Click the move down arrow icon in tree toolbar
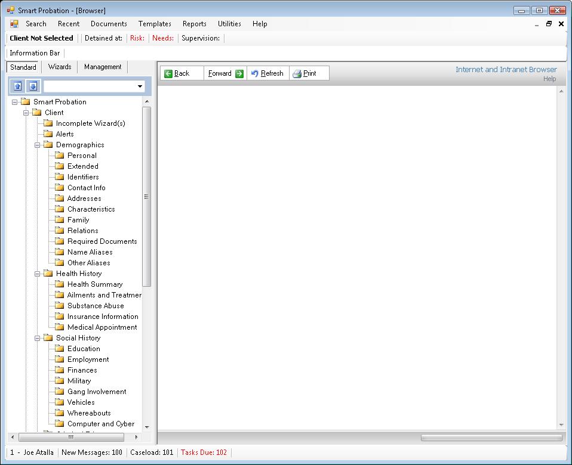The width and height of the screenshot is (572, 465). (x=33, y=86)
